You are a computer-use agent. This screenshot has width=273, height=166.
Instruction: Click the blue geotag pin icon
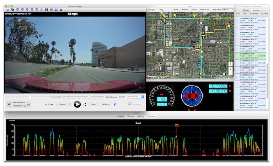114,104
